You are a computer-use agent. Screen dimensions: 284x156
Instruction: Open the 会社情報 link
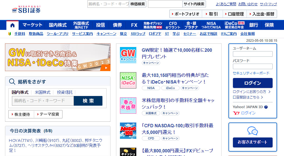coord(248,34)
